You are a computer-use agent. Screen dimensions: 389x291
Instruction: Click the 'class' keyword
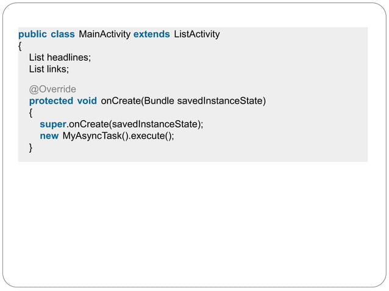[x=63, y=34]
